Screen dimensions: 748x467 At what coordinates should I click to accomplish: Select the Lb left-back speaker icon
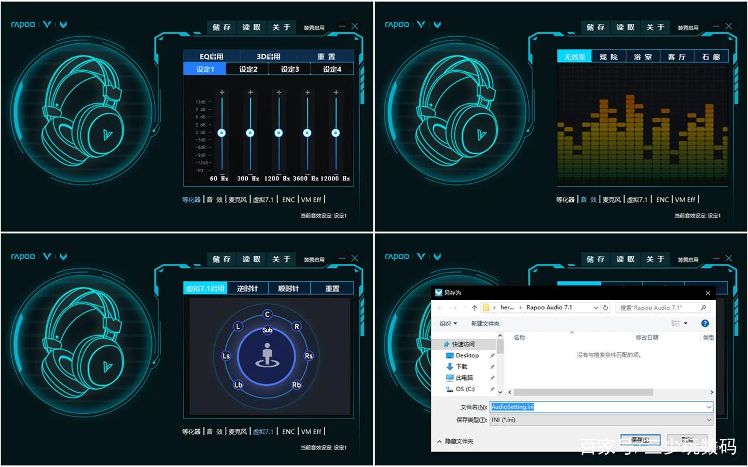pos(238,385)
